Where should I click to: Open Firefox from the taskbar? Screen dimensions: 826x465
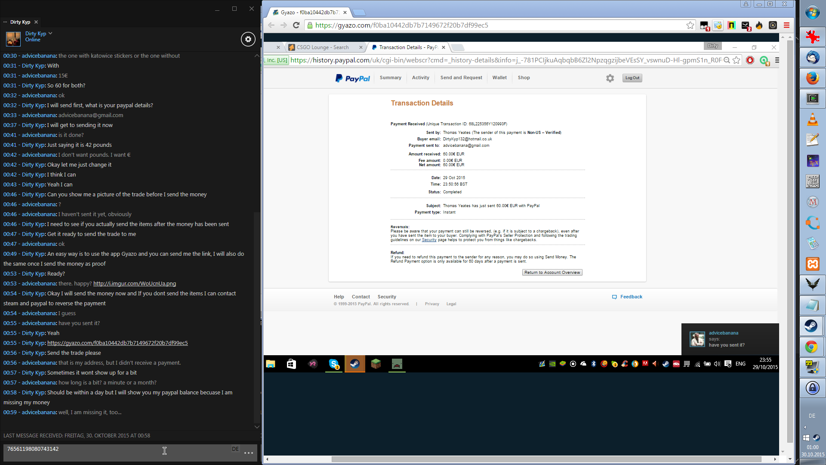812,78
